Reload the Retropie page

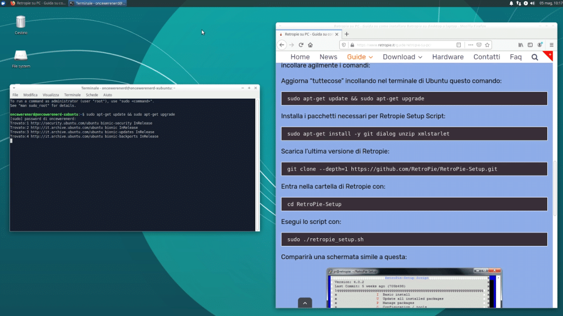click(x=301, y=45)
